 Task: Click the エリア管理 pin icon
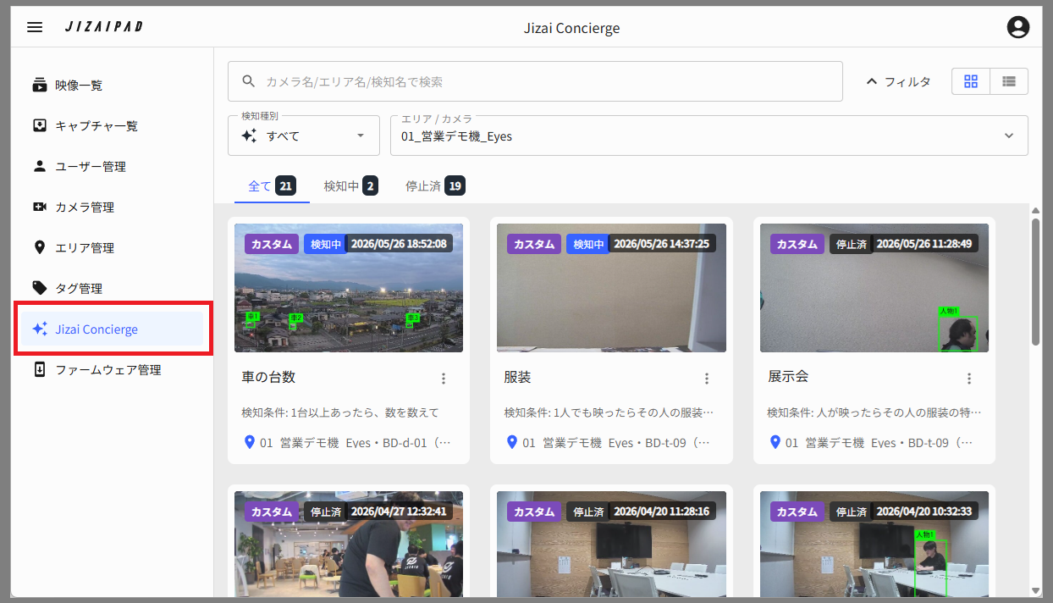[x=40, y=247]
